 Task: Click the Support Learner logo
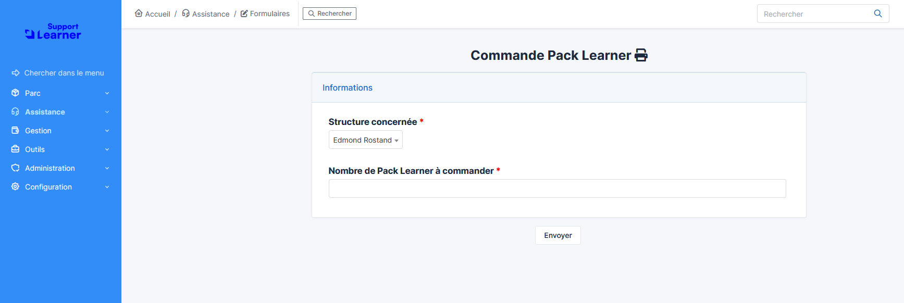click(x=53, y=31)
